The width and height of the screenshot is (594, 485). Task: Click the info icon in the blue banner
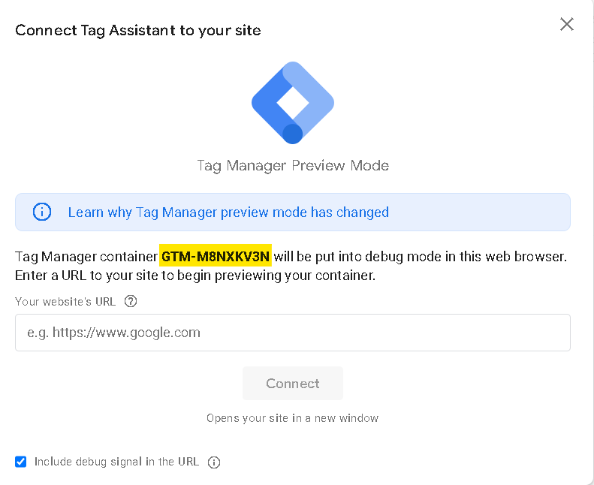pos(41,212)
